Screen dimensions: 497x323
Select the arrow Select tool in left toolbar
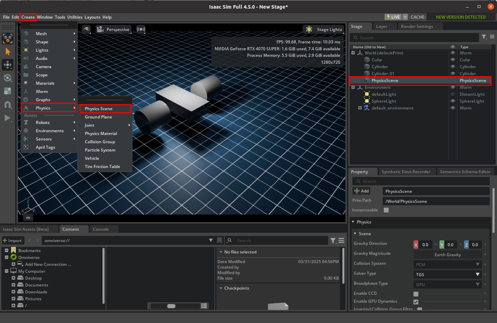(8, 52)
